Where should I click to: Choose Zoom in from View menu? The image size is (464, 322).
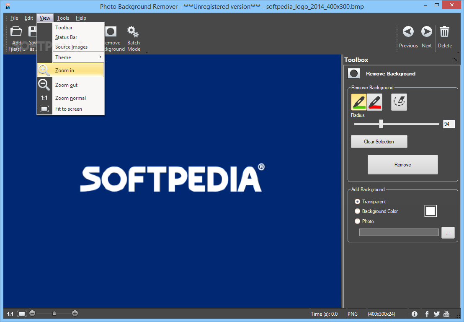tap(71, 70)
